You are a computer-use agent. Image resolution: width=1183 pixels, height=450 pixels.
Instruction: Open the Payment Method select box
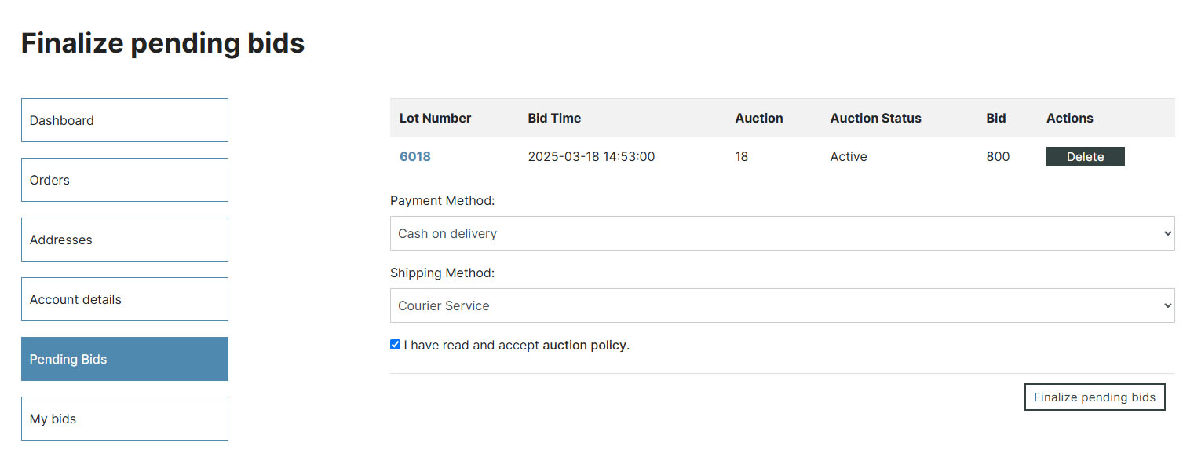click(x=783, y=233)
